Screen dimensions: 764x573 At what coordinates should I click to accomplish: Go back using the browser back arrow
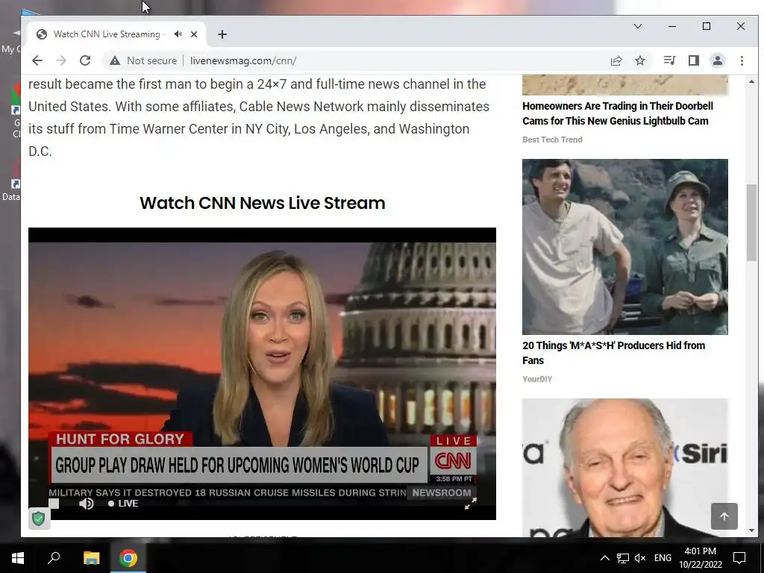(37, 60)
